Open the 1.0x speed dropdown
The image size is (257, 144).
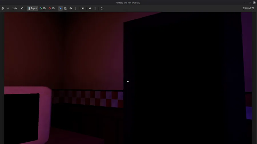(15, 8)
